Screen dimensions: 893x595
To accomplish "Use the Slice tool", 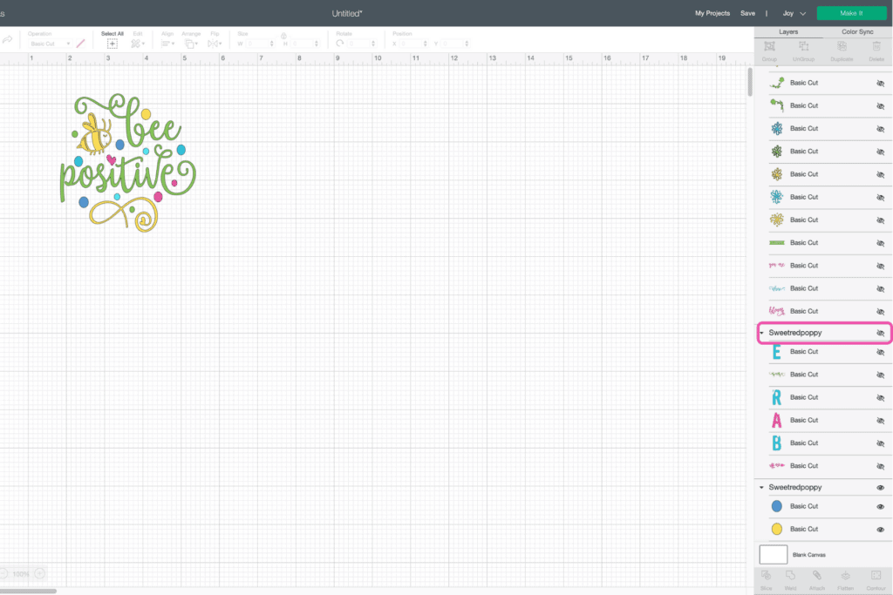I will (x=766, y=576).
